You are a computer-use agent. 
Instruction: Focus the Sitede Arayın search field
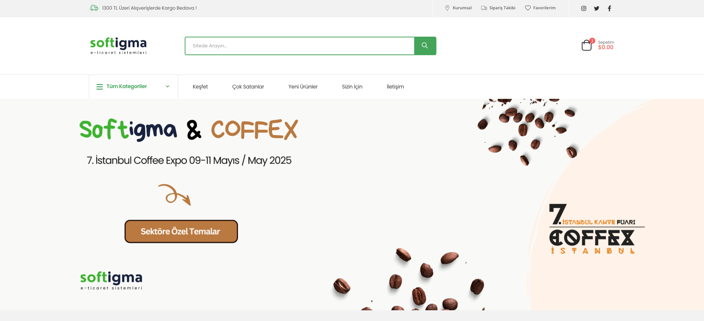(300, 46)
